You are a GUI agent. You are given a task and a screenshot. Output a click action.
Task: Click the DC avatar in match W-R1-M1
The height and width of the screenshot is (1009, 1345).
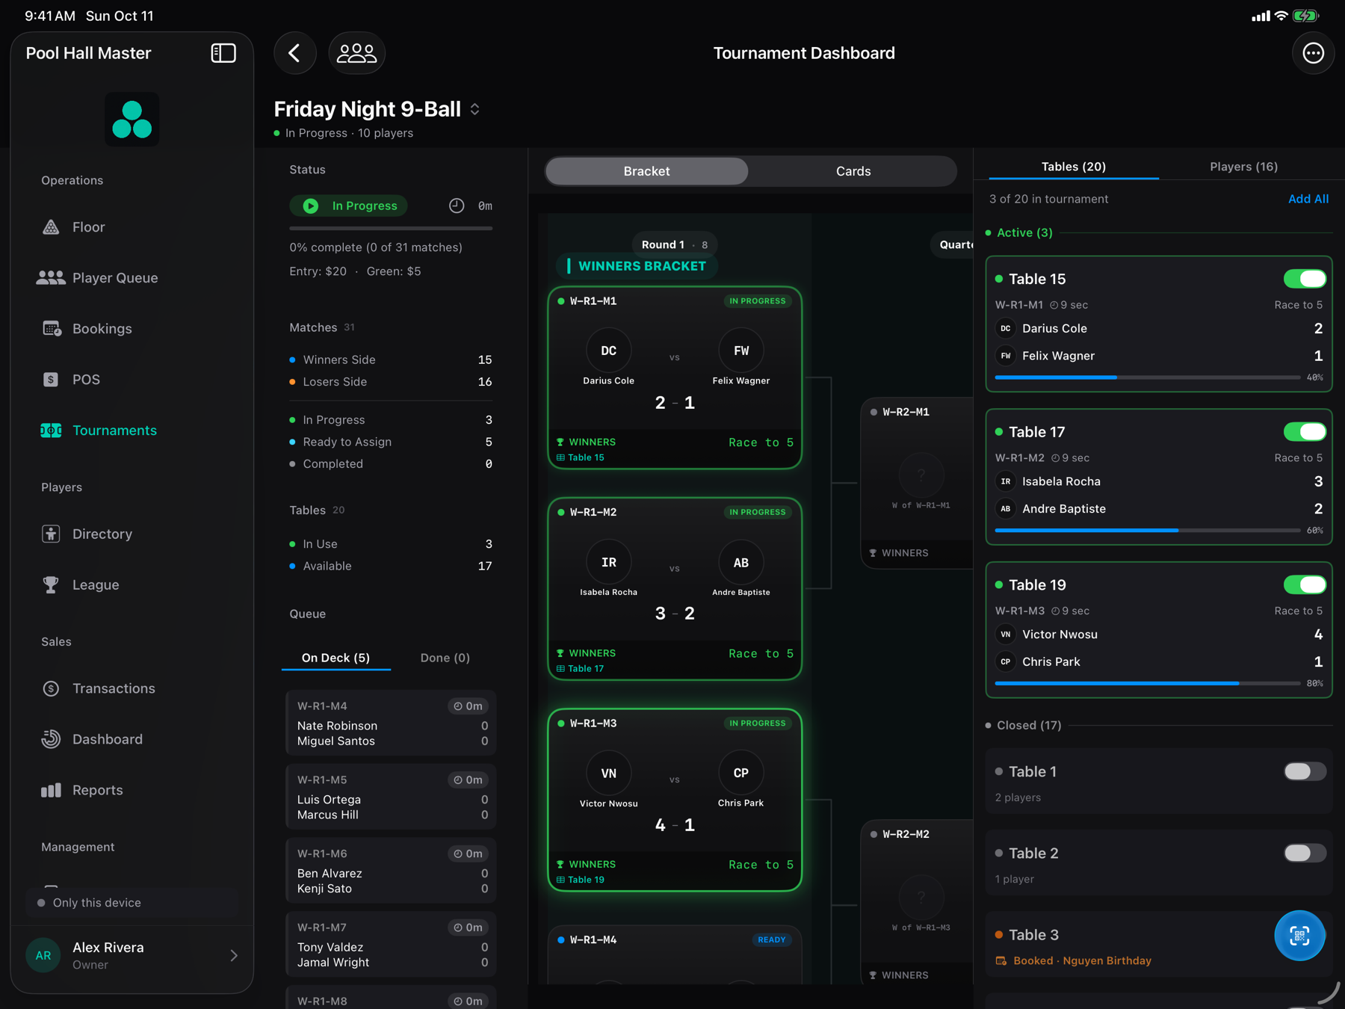click(x=609, y=351)
